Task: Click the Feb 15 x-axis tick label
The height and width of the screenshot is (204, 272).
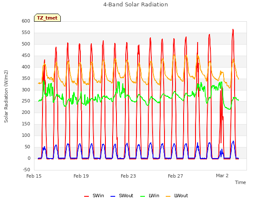Action: point(34,176)
